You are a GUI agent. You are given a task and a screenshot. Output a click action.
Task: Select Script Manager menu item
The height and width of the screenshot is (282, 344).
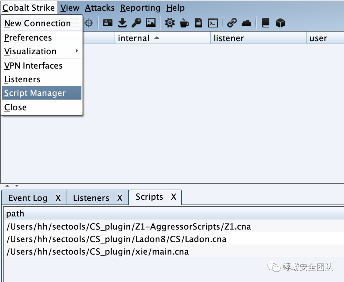point(42,93)
